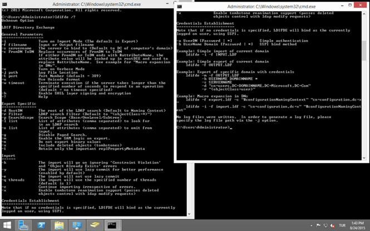Minimize the right cmd window
This screenshot has height=231, width=370.
[x=342, y=5]
